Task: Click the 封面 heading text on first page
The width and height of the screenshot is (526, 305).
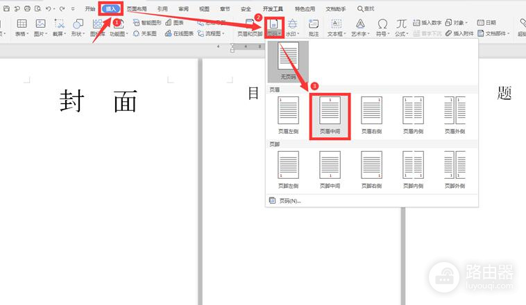Action: coord(99,101)
